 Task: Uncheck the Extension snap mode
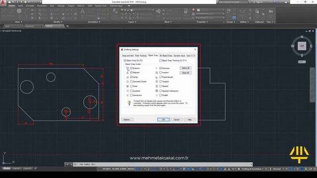[x=160, y=68]
